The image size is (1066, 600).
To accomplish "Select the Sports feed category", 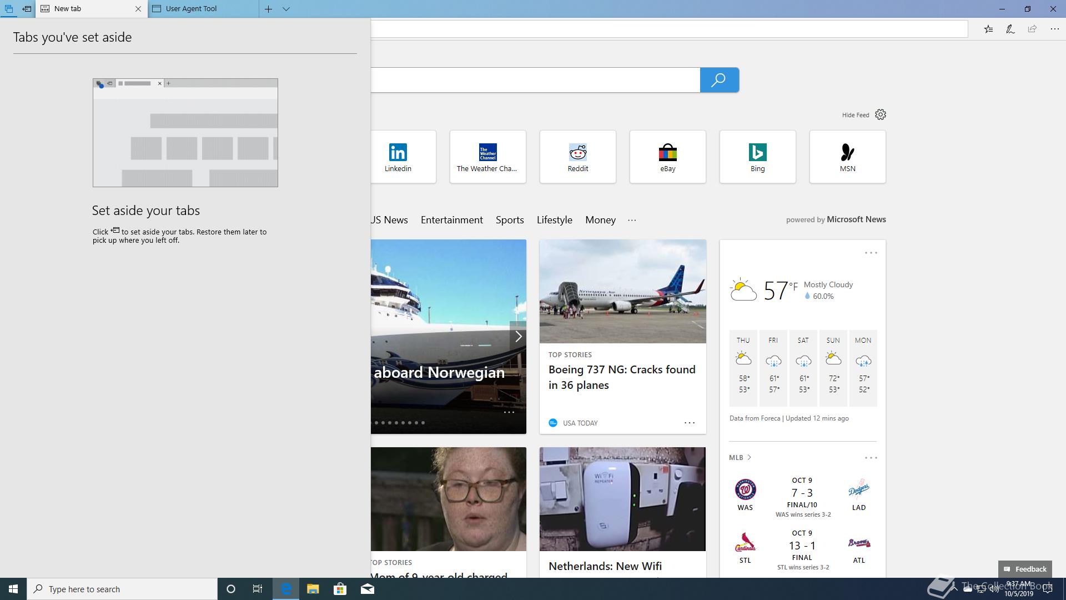I will (x=510, y=220).
